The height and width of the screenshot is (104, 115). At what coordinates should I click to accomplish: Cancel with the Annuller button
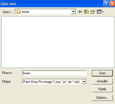click(x=102, y=81)
